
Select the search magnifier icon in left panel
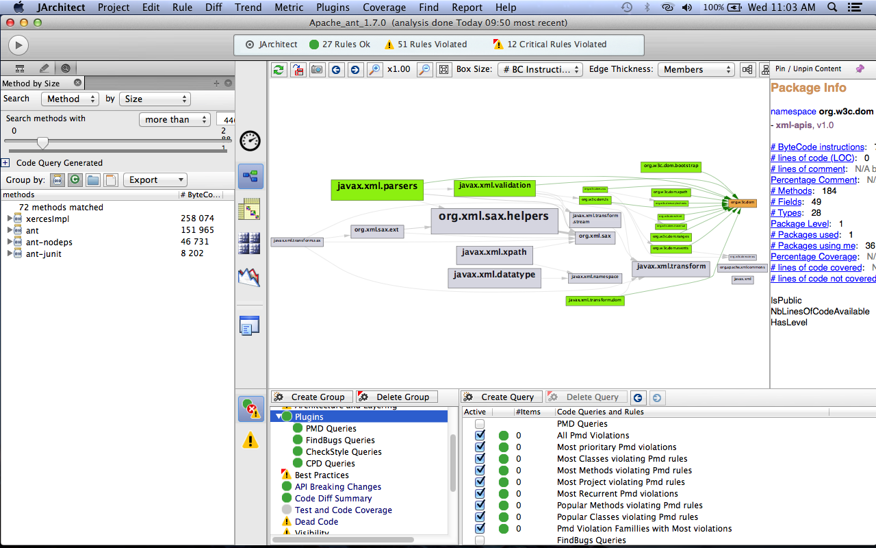tap(66, 68)
